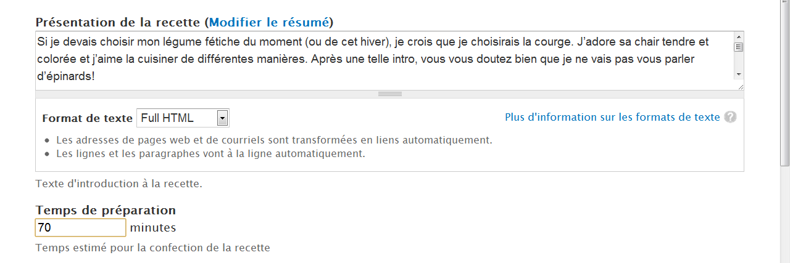Click the word 'minutes' beside the input
Screen dimensions: 790x263
tap(153, 228)
